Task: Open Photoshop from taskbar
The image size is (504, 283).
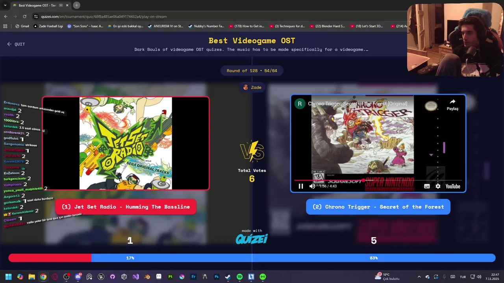Action: pyautogui.click(x=217, y=277)
